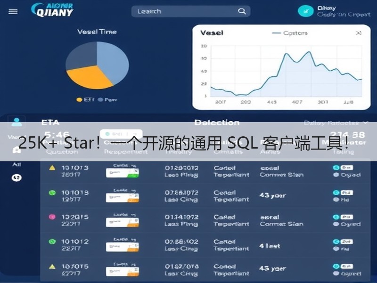Click the 4 Test cell
The width and height of the screenshot is (377, 283).
(x=270, y=246)
